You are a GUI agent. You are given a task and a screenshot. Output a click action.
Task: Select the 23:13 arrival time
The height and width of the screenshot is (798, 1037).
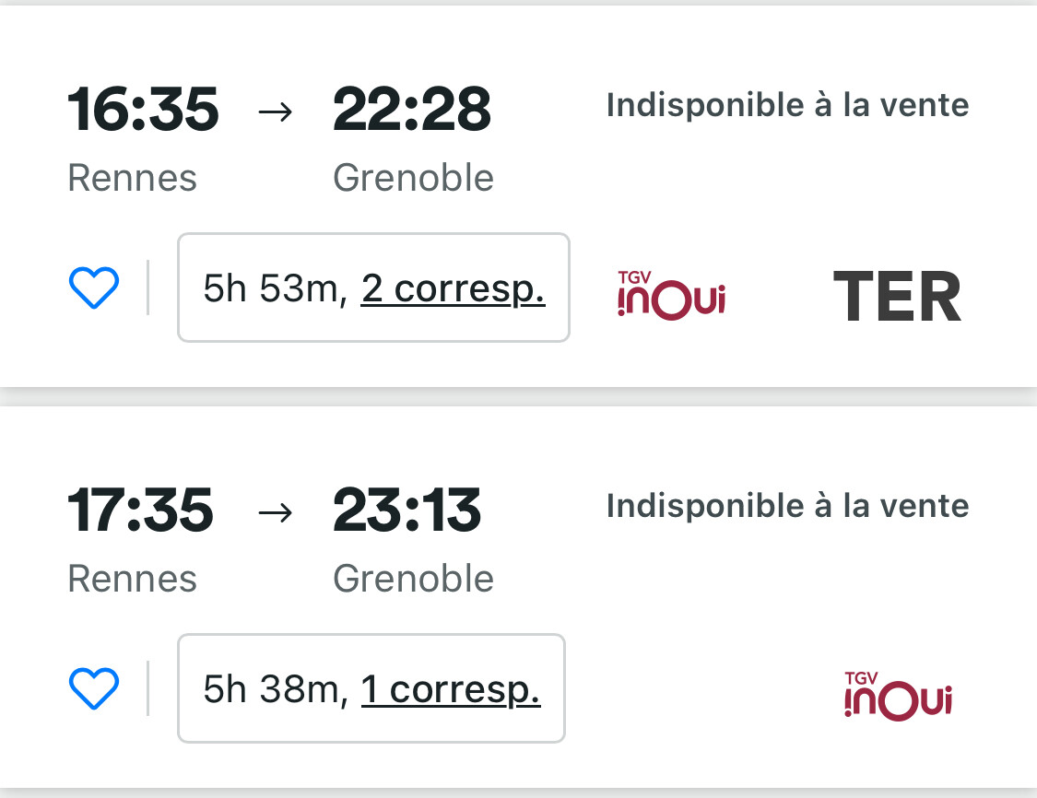pos(407,510)
